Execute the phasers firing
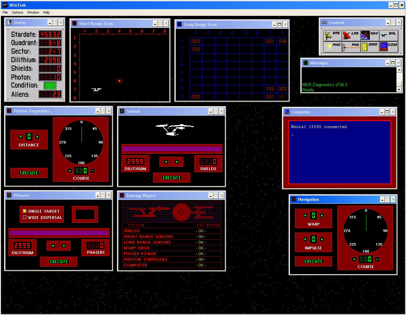 coord(59,262)
